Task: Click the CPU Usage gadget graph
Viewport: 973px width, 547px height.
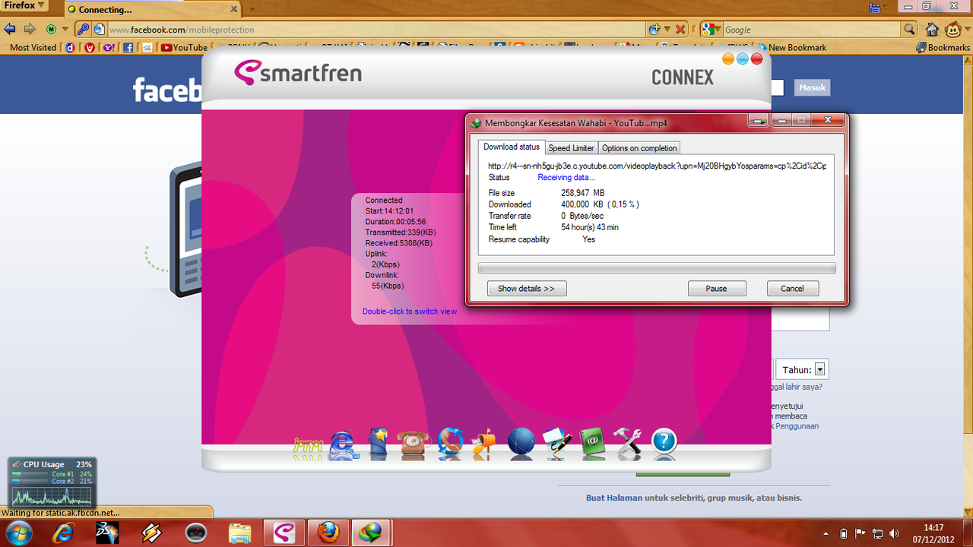Action: point(51,498)
